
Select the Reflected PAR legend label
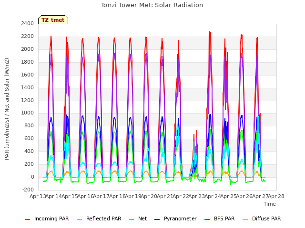[x=104, y=218]
